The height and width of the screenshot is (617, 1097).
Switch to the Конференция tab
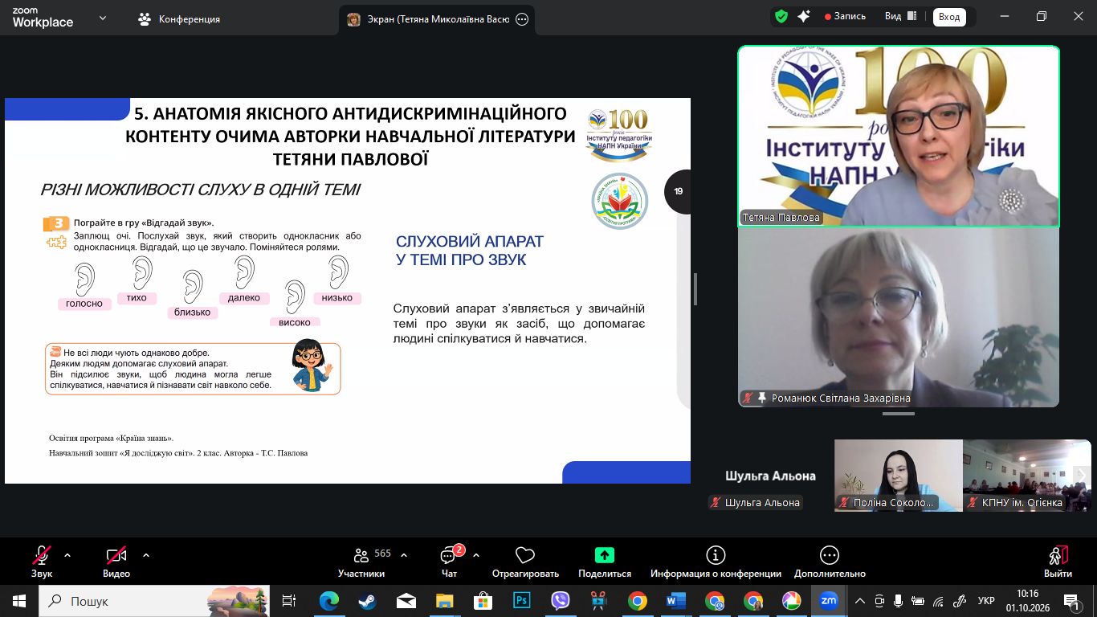(x=179, y=19)
